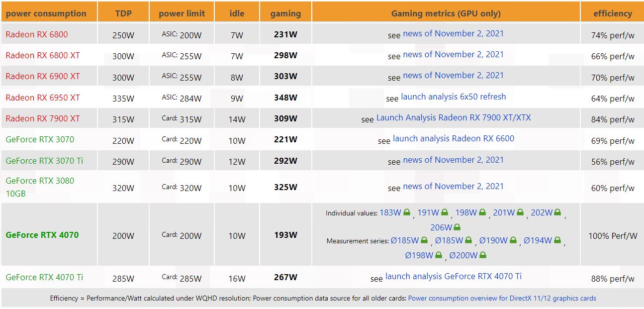This screenshot has width=644, height=309.
Task: Open the launch analysis 6x50 refresh link
Action: pyautogui.click(x=454, y=97)
